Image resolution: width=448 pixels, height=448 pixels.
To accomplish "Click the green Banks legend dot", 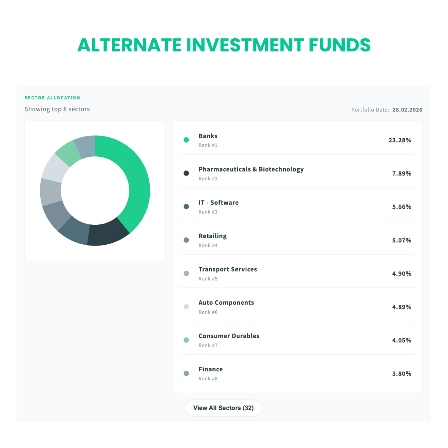I will coord(186,140).
